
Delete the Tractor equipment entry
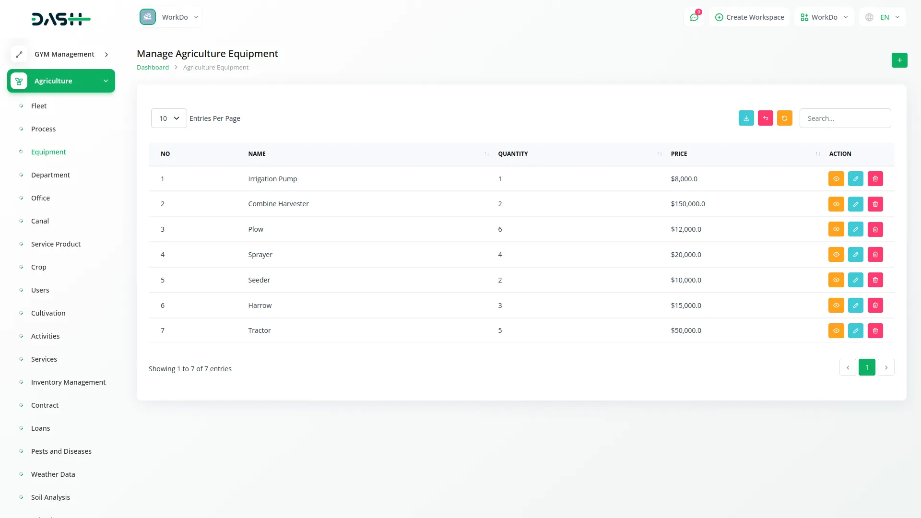coord(875,331)
